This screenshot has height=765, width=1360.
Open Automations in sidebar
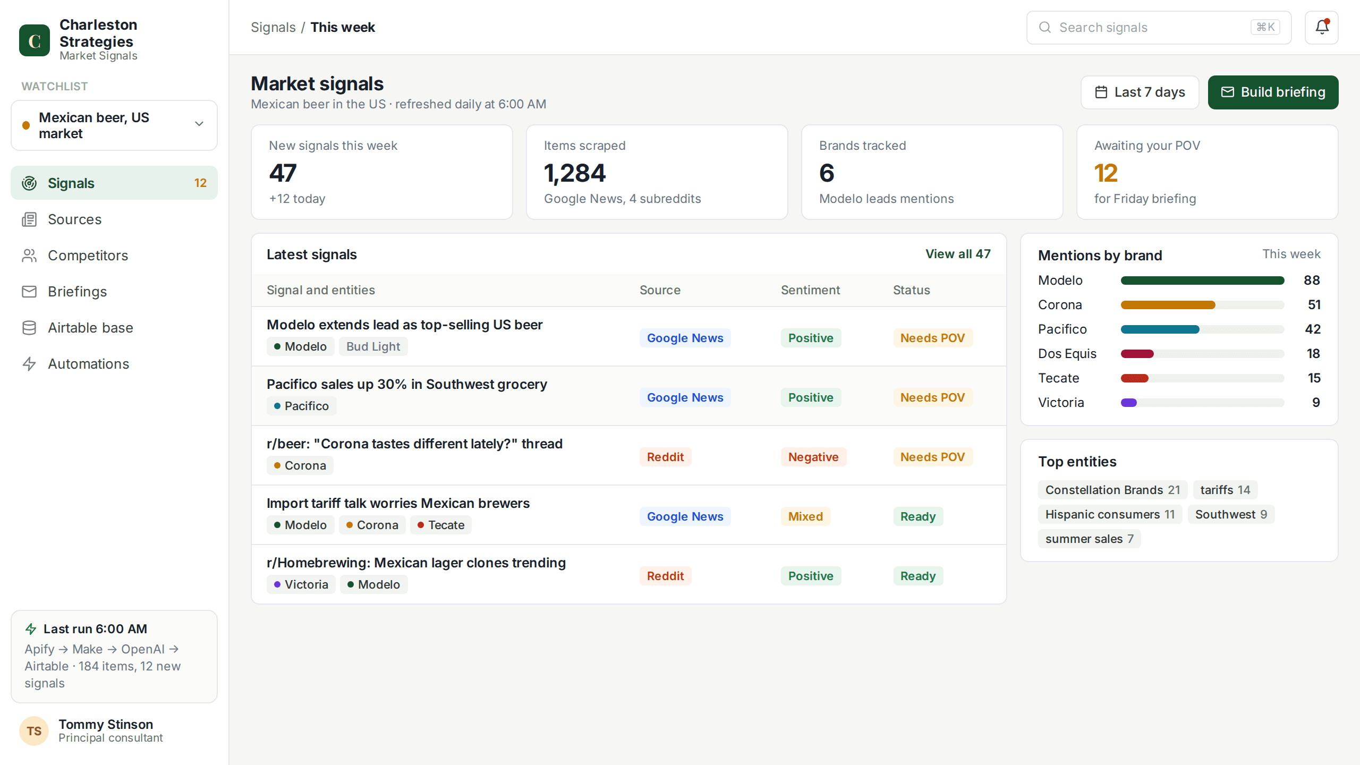coord(114,364)
